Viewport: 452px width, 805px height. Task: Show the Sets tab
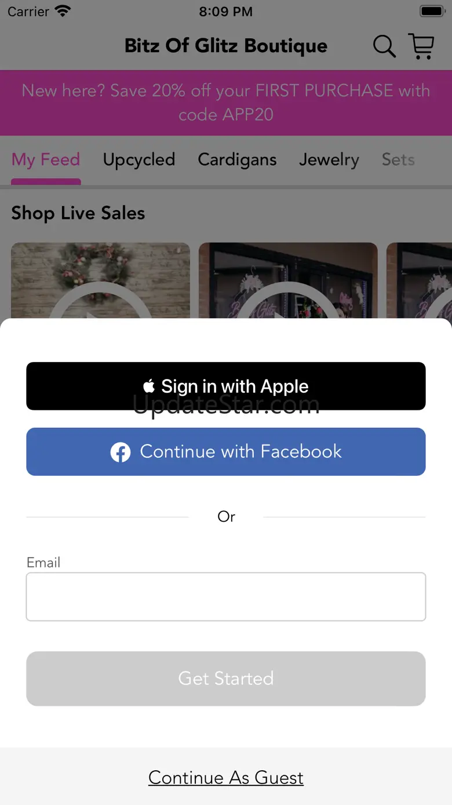pos(398,160)
